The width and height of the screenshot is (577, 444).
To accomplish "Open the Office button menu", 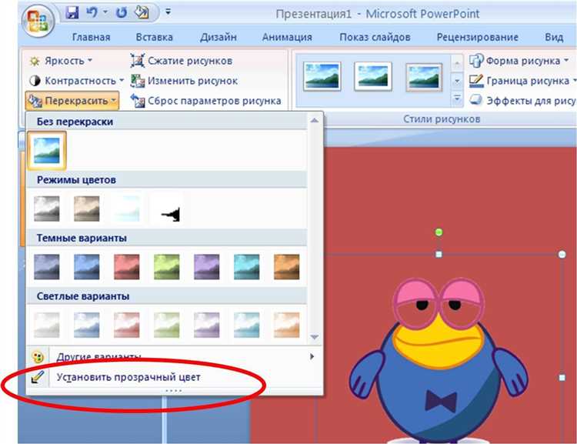I will coord(38,21).
